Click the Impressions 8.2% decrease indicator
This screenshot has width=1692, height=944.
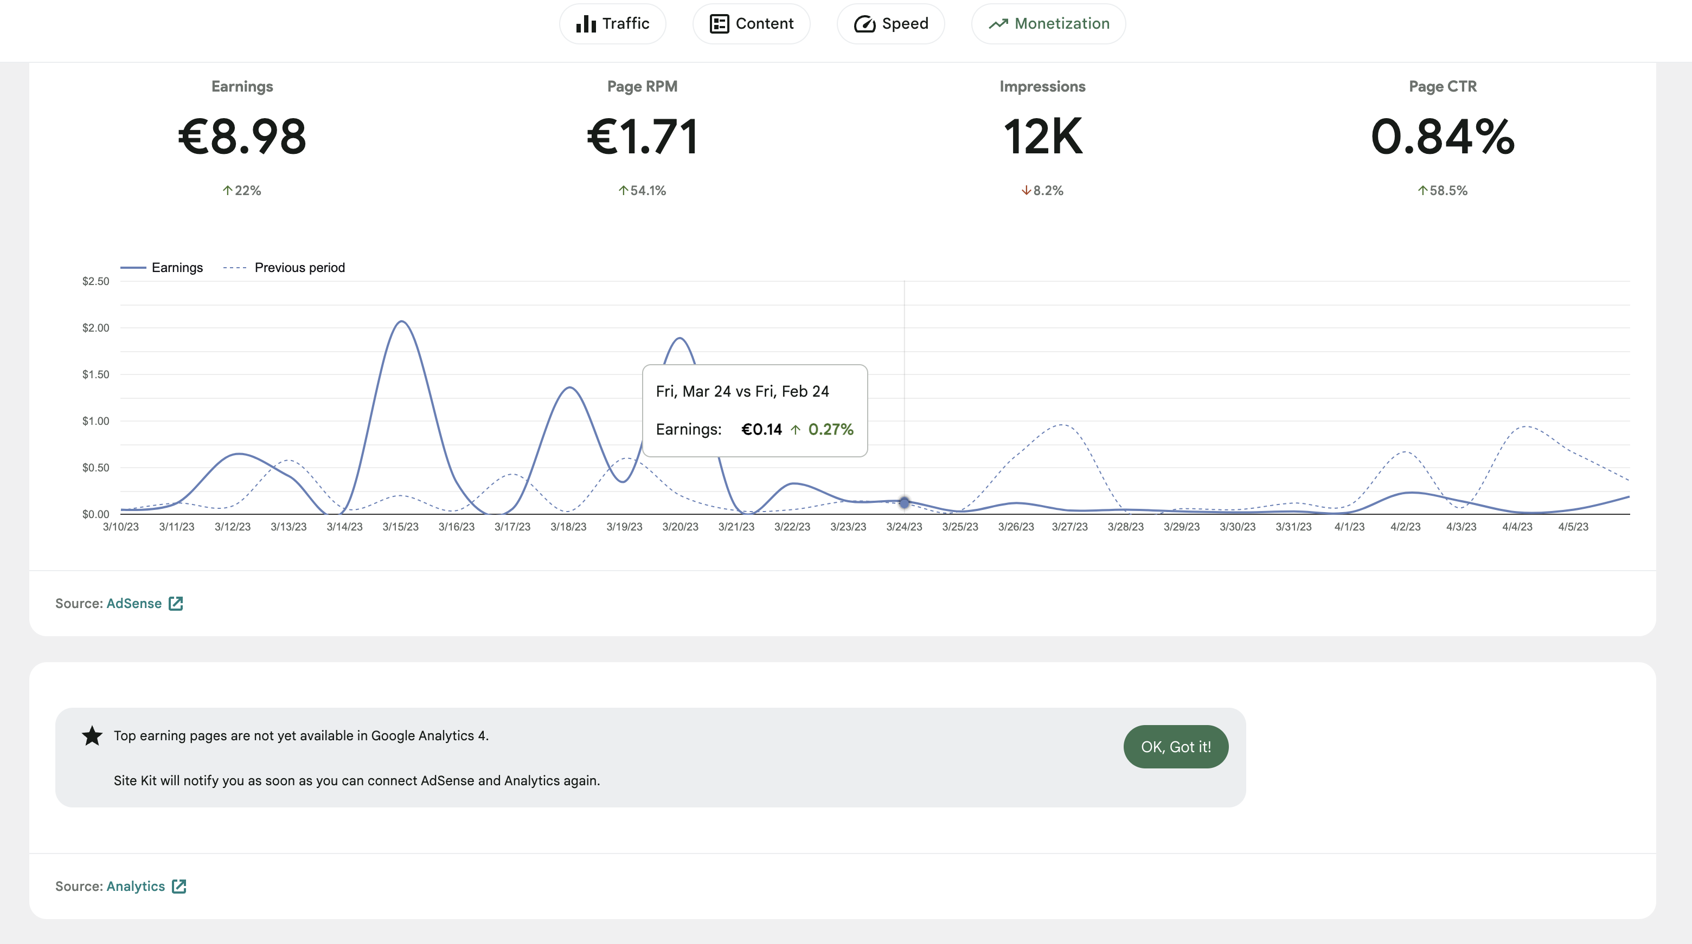[1042, 190]
